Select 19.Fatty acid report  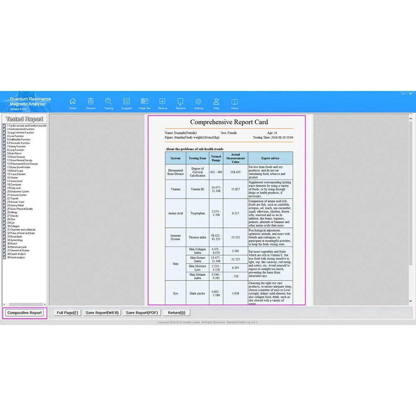click(14, 188)
